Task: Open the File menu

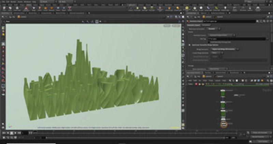Action: [x=3, y=2]
